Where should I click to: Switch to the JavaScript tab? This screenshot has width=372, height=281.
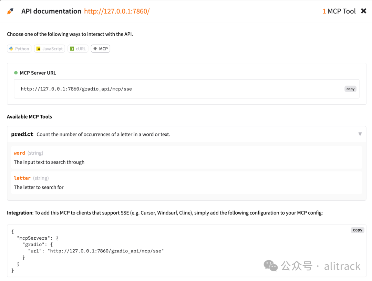(x=50, y=49)
